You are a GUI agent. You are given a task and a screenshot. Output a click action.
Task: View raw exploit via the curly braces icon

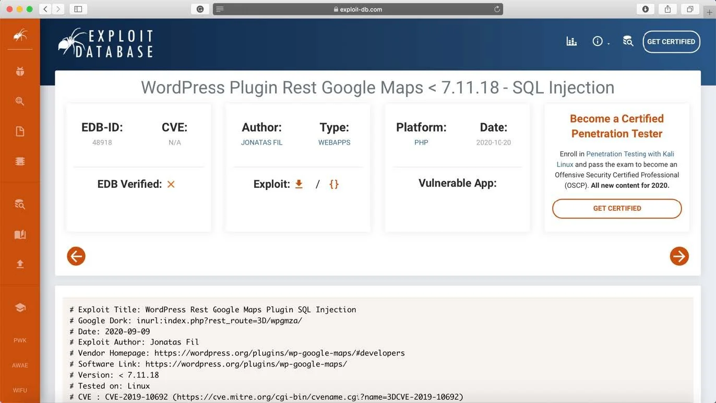tap(334, 184)
